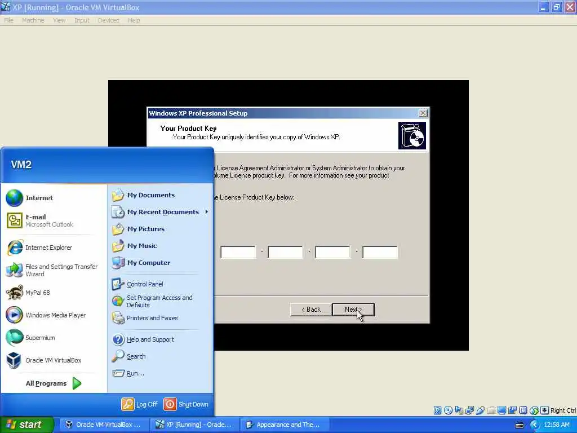The height and width of the screenshot is (433, 577).
Task: Open Control Panel from Start menu
Action: 159,284
